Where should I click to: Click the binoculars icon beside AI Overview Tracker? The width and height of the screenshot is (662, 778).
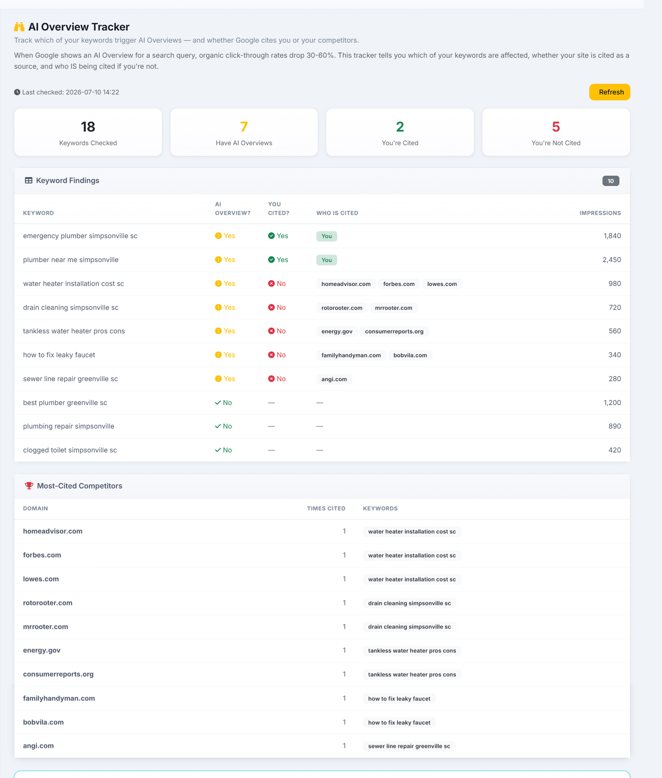19,27
